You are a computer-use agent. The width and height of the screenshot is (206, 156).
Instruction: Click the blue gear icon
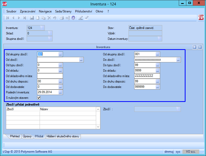coord(73,18)
